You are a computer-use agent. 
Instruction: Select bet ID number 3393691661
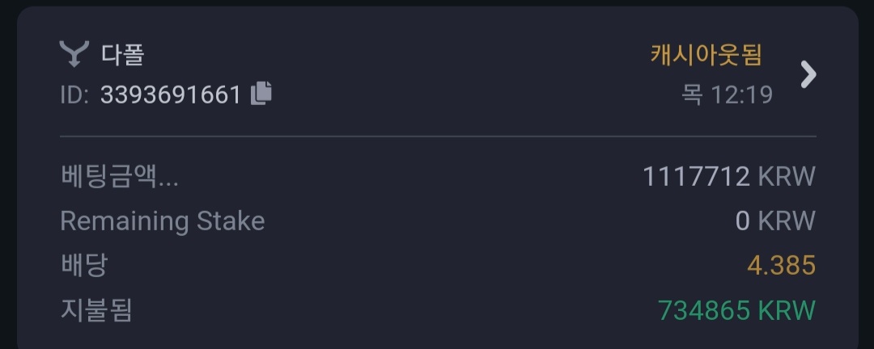click(171, 95)
